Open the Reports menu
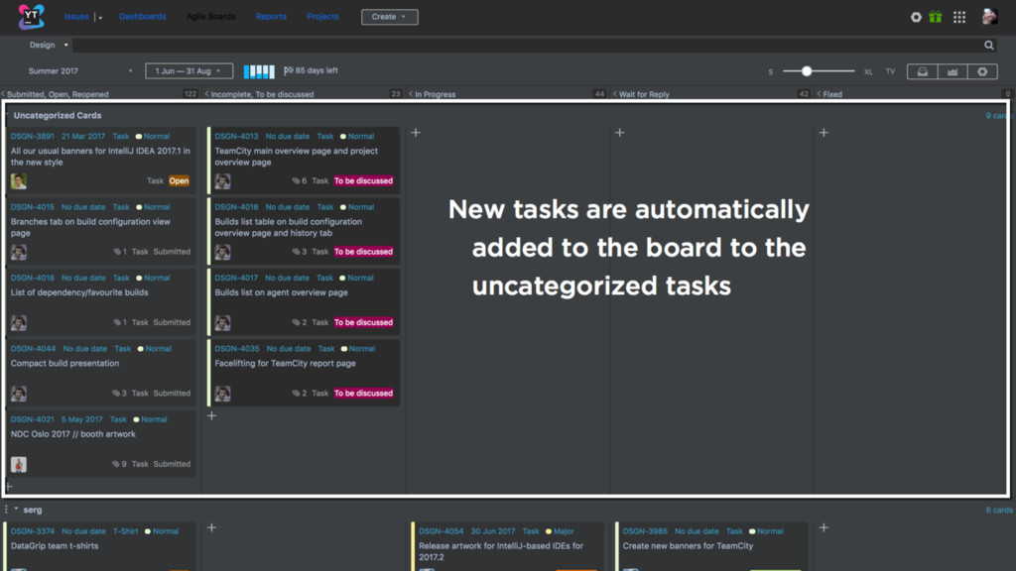The width and height of the screenshot is (1016, 571). tap(271, 16)
